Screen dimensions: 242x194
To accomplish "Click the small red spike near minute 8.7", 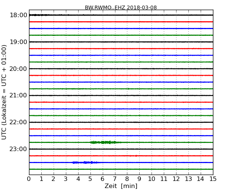I will 136,156.
